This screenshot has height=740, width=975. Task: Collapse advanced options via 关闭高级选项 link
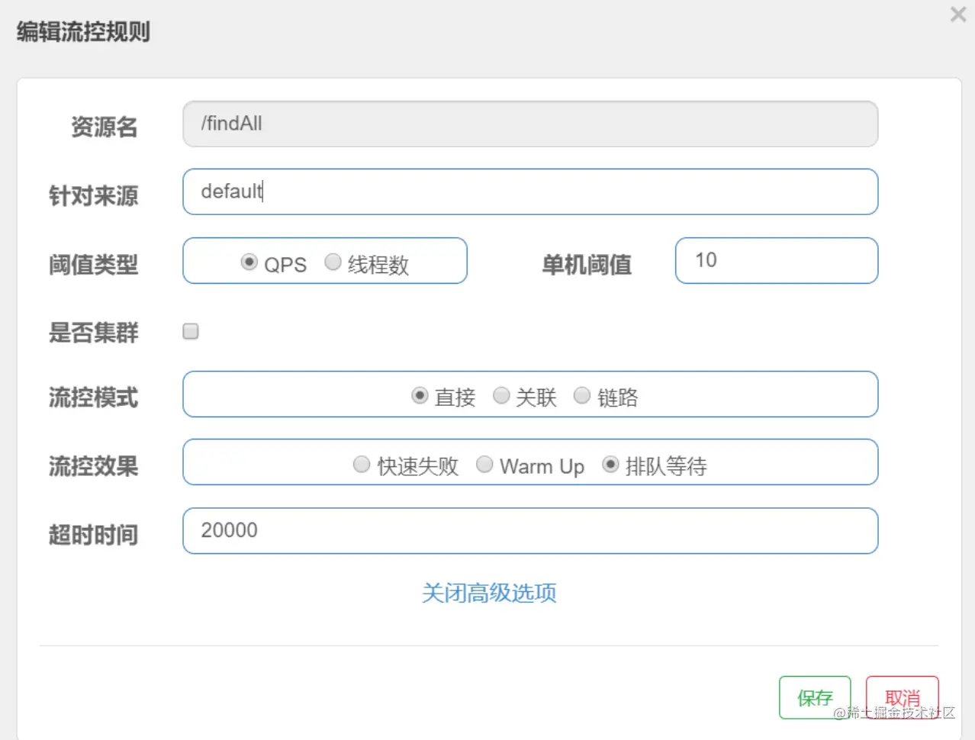[x=489, y=593]
